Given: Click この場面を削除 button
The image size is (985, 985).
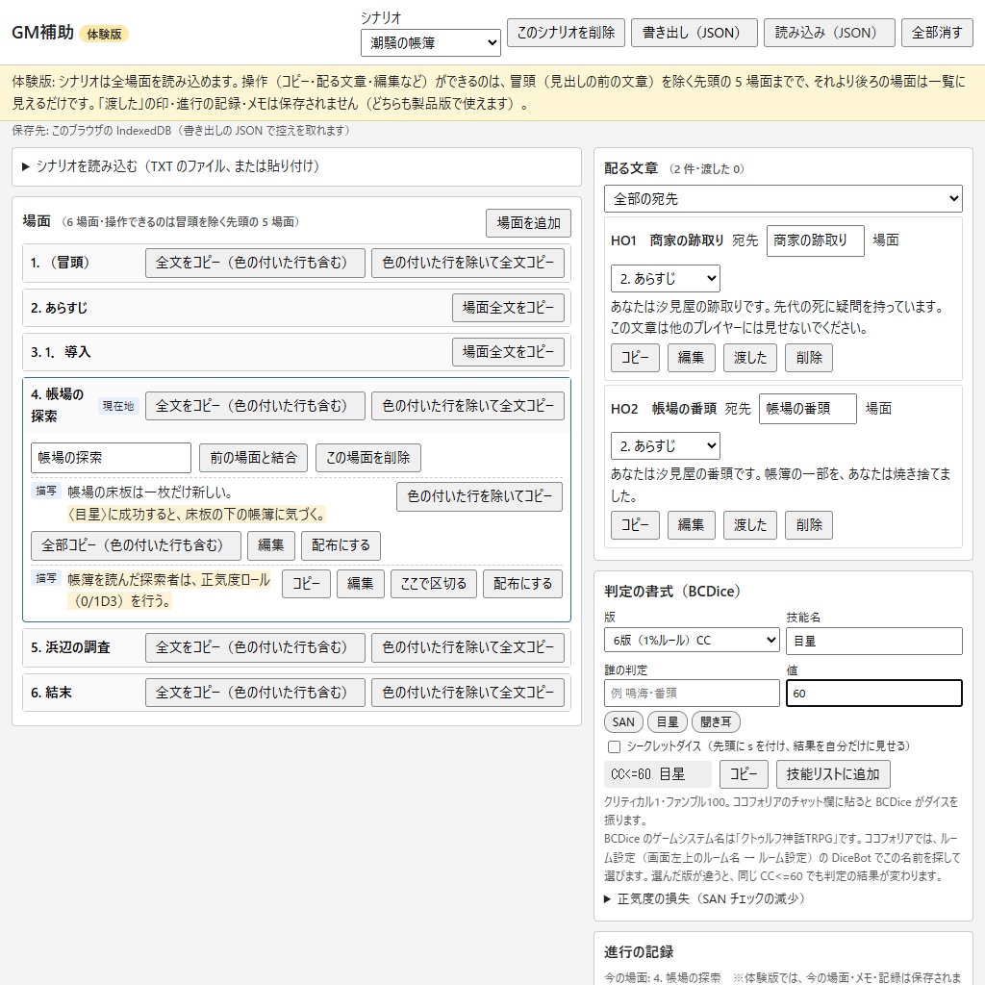Looking at the screenshot, I should [368, 458].
